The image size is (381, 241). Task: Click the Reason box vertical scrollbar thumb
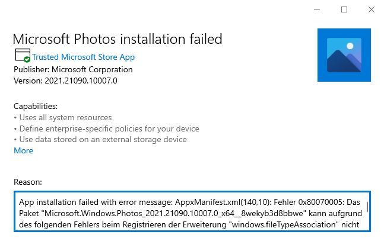pos(367,207)
